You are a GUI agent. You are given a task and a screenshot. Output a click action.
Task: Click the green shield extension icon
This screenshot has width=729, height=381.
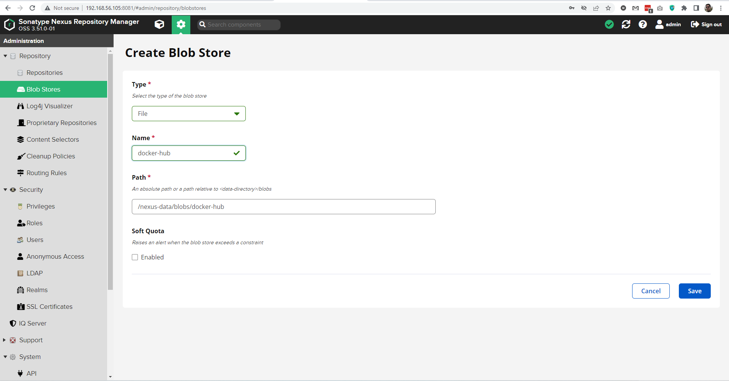[672, 8]
